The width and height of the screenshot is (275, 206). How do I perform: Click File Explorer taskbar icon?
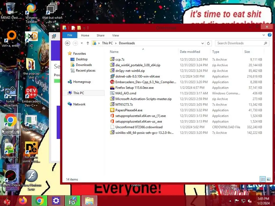(x=89, y=201)
